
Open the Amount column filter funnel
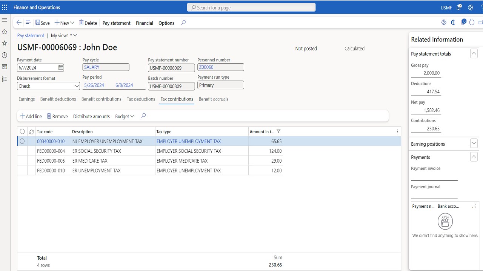(x=278, y=131)
